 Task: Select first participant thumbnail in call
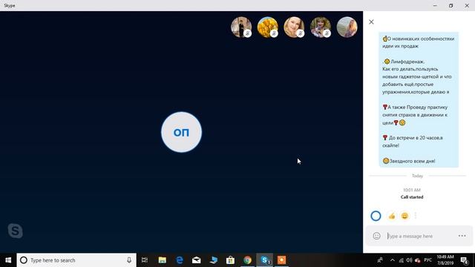(241, 27)
